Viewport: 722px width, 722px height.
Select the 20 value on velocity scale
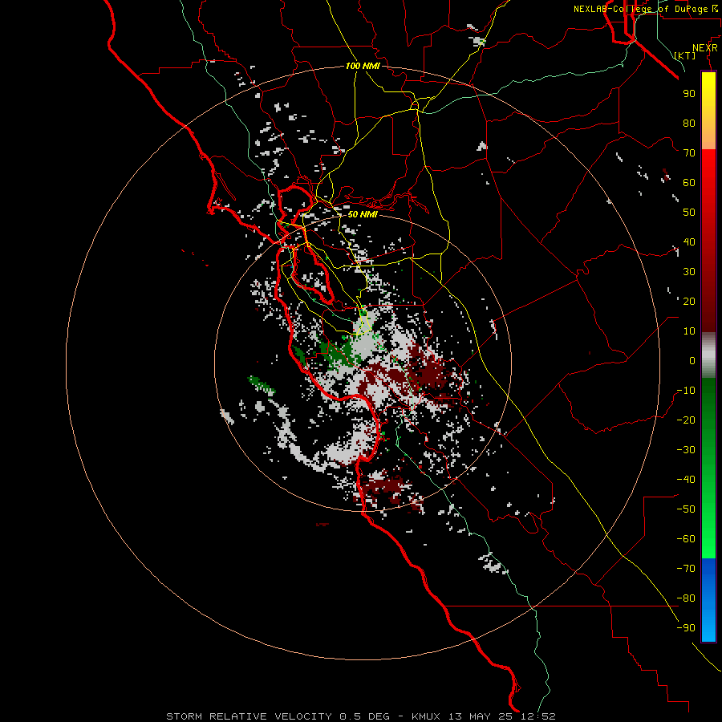point(689,302)
